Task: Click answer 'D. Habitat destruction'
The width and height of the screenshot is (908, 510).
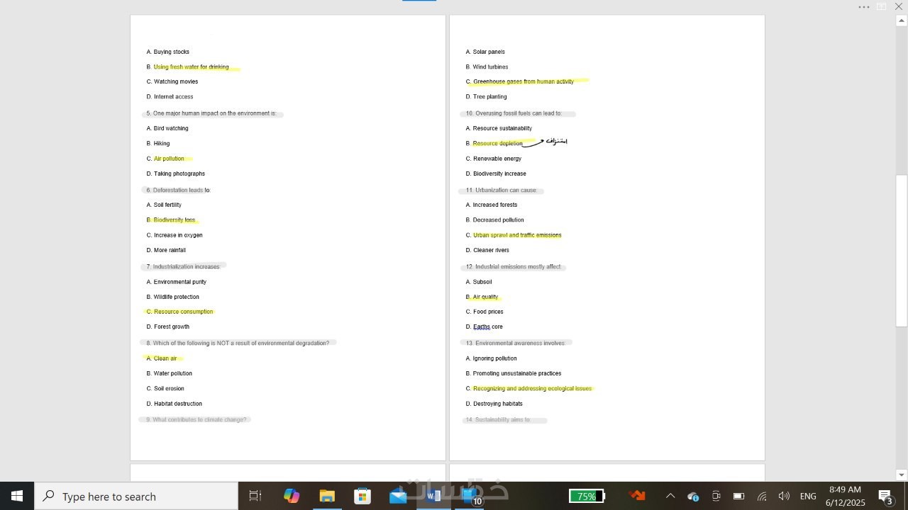Action: (x=175, y=404)
